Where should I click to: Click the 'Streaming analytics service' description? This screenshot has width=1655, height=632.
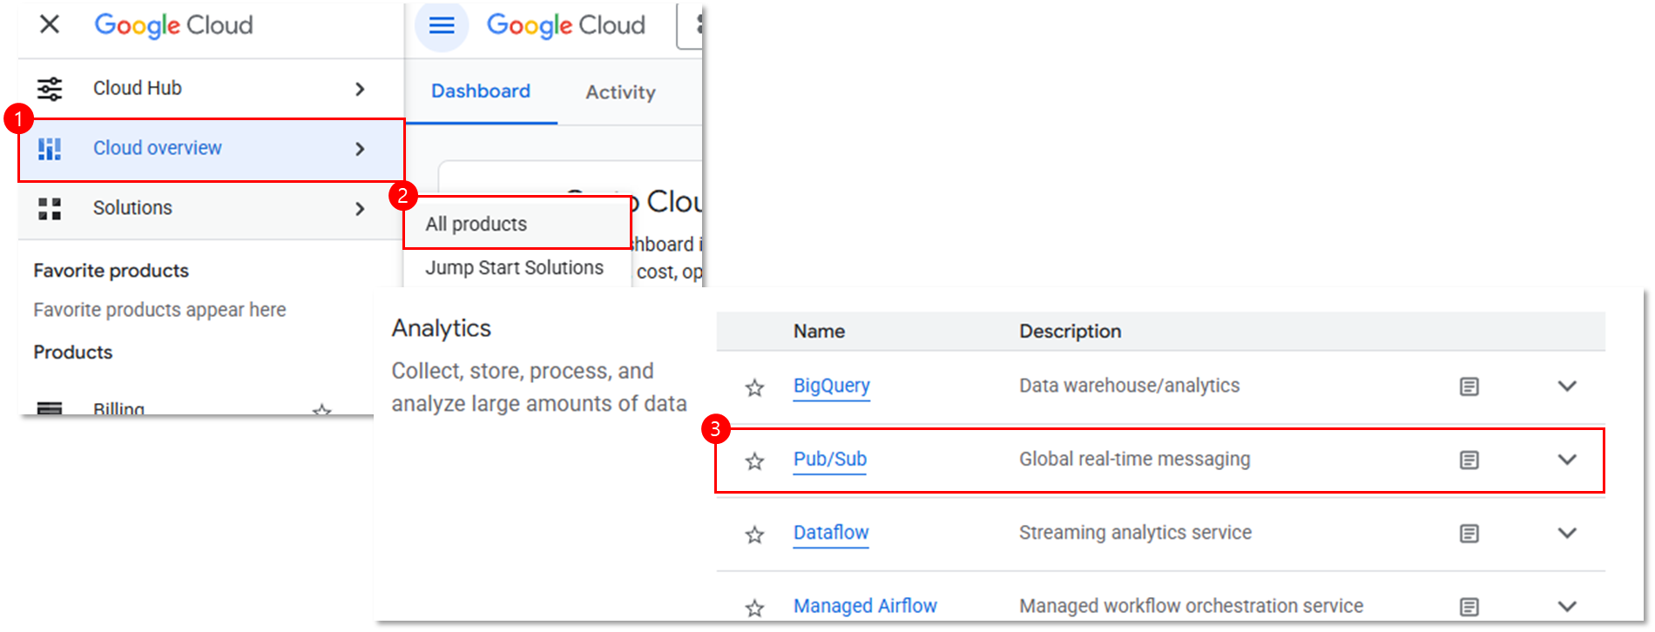1136,532
